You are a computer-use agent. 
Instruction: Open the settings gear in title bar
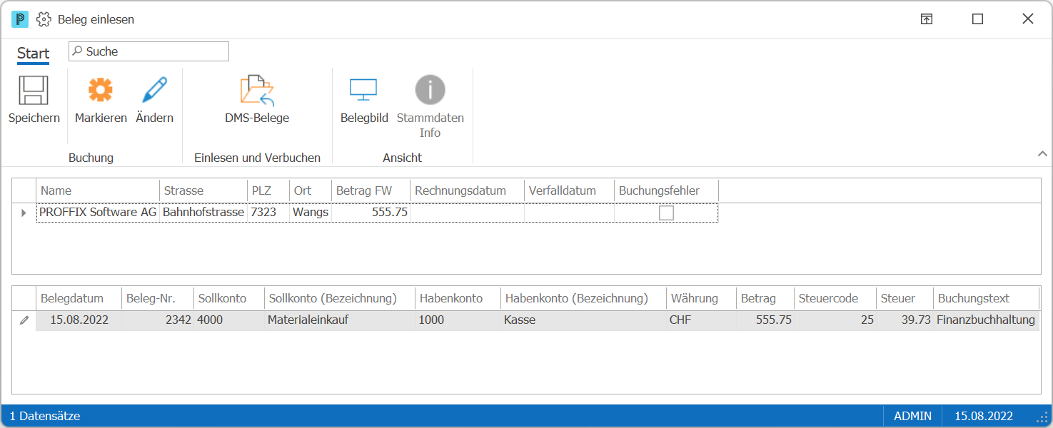44,19
